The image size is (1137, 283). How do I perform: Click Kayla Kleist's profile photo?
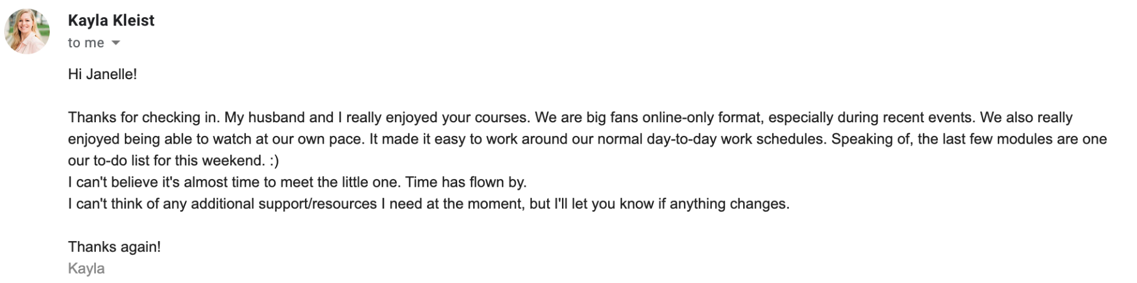27,32
